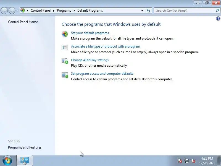Open the Windows Start orb

(x=7, y=160)
